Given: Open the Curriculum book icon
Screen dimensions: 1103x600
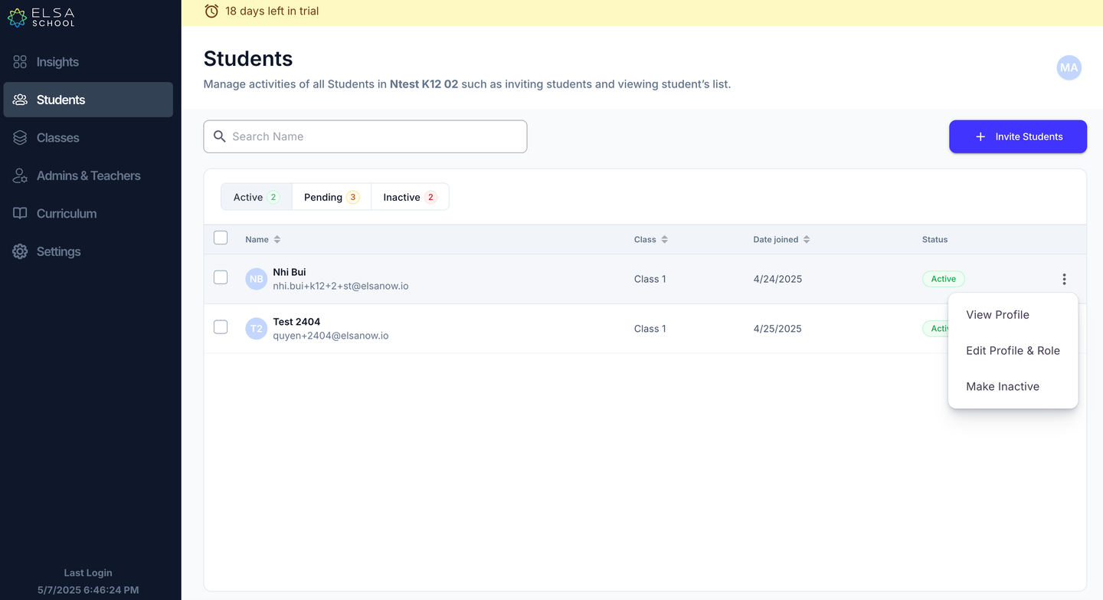Looking at the screenshot, I should tap(20, 213).
